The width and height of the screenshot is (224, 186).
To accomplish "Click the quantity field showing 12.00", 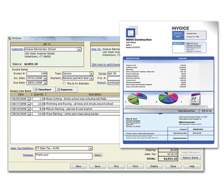I will click(39, 104).
